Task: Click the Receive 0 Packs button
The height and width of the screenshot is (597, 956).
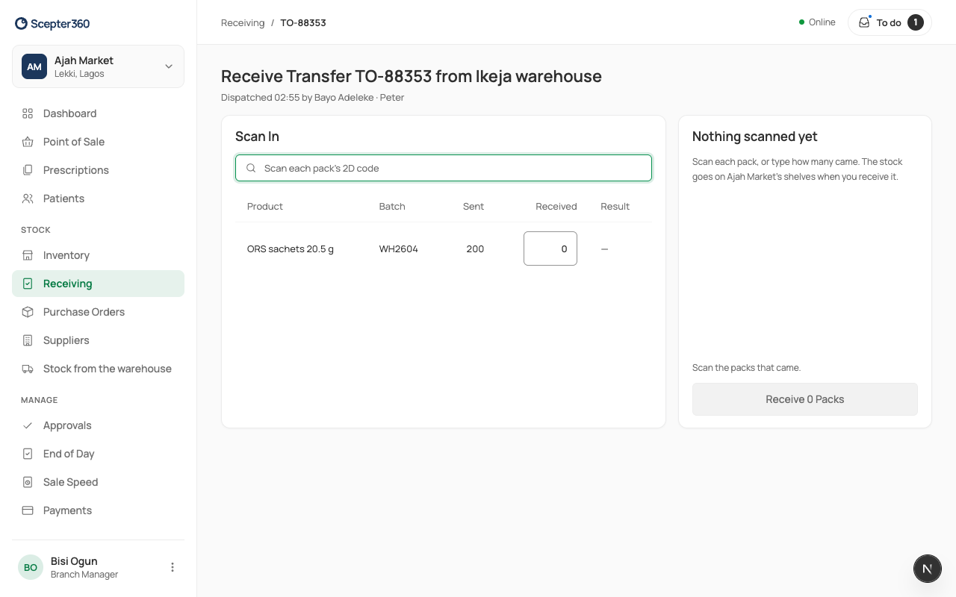Action: 805,399
